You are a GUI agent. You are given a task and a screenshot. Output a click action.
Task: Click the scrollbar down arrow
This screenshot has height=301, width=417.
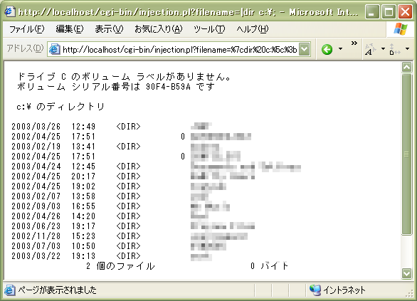[406, 273]
